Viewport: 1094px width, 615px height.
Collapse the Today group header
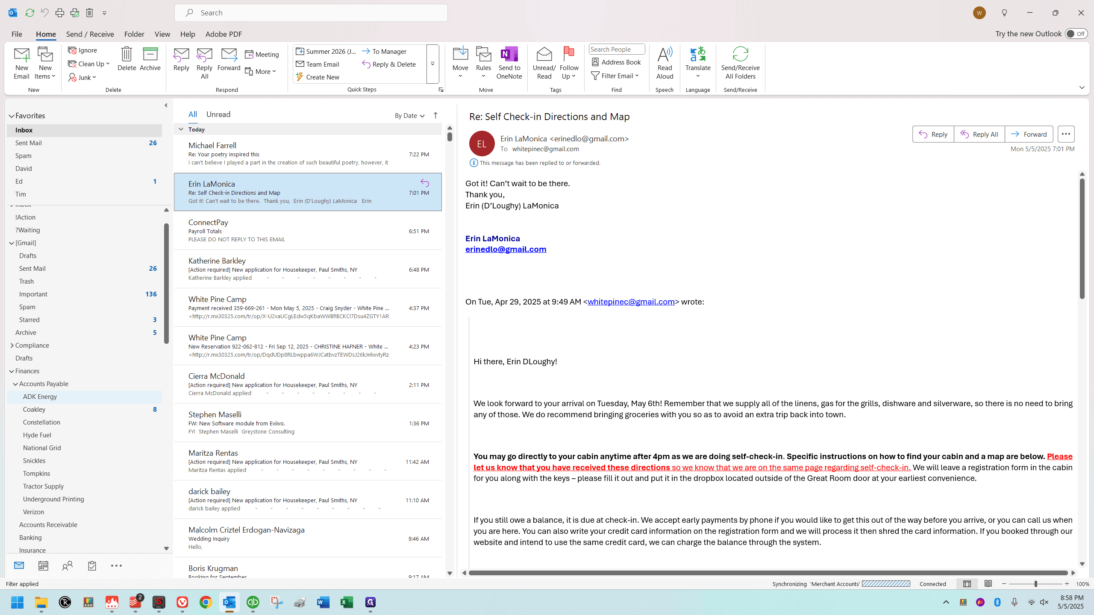pos(181,129)
